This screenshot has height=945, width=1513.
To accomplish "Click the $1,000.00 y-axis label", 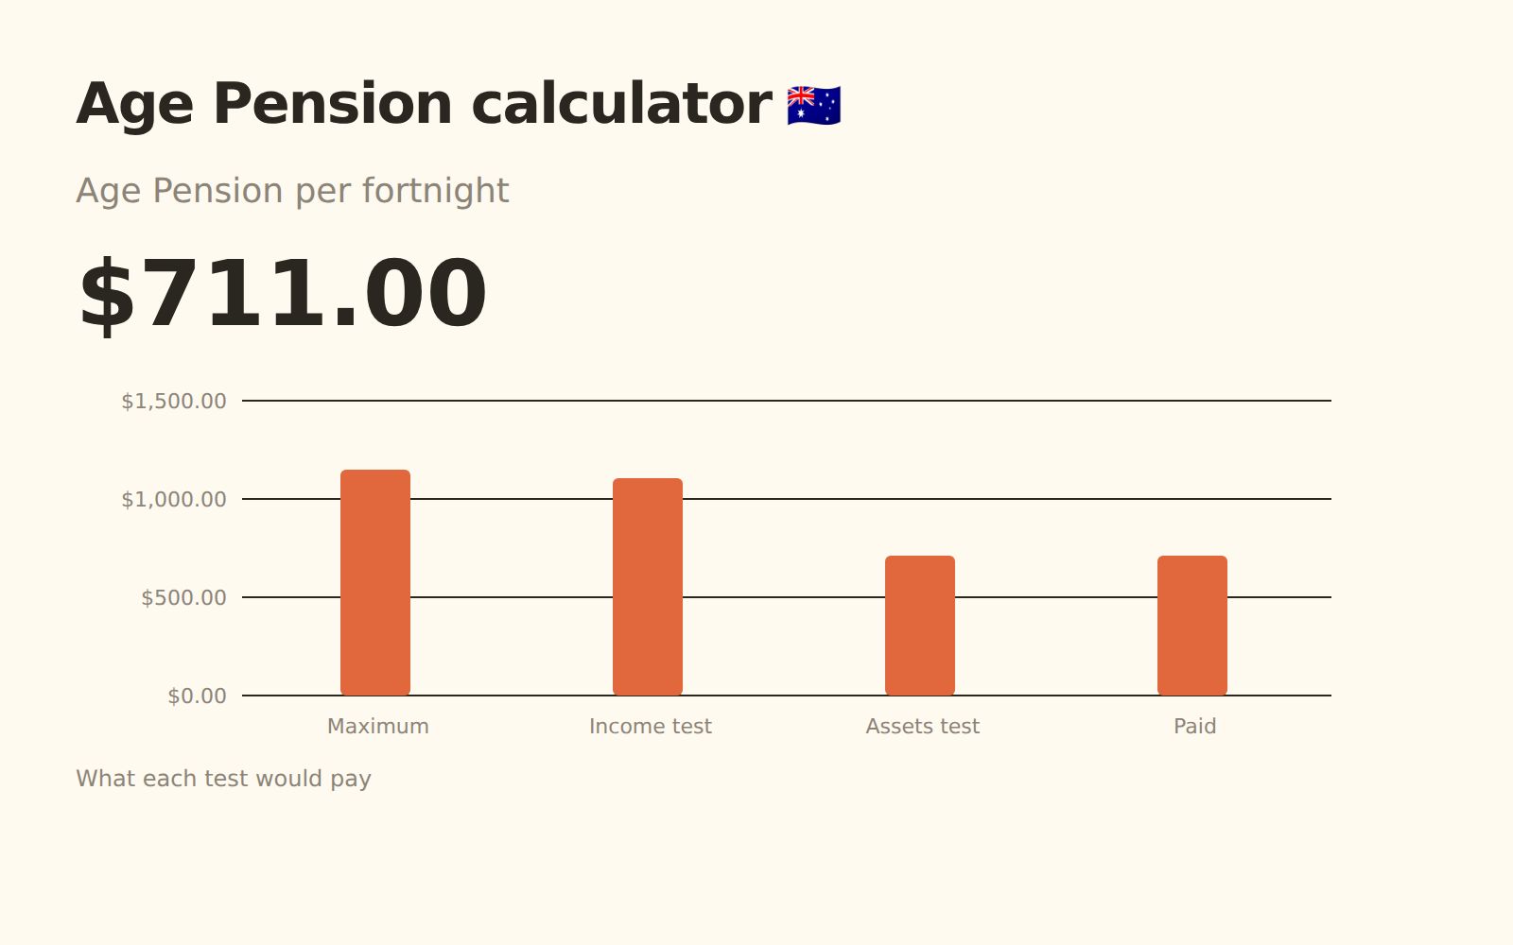I will (174, 499).
